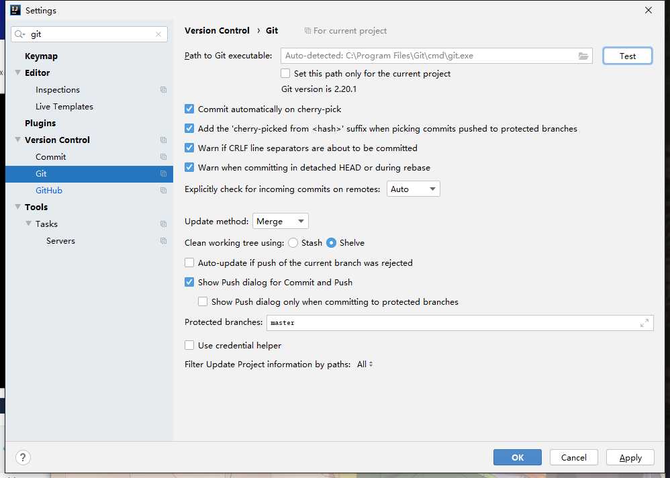670x478 pixels.
Task: Click the Git version is 2.20.1 text
Action: coord(319,89)
